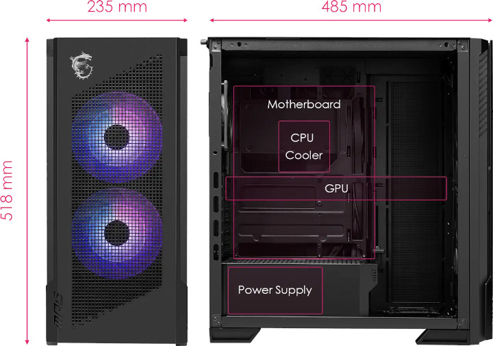493x346 pixels.
Task: Click the MSI dragon logo
Action: tap(81, 65)
